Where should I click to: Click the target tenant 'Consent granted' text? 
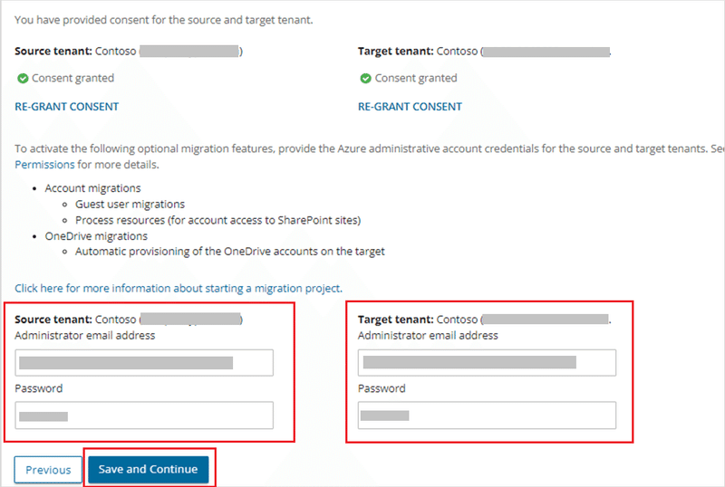[x=415, y=79]
